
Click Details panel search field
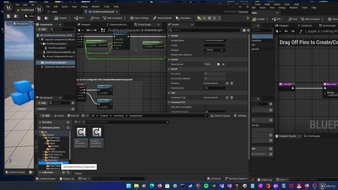tap(205, 31)
